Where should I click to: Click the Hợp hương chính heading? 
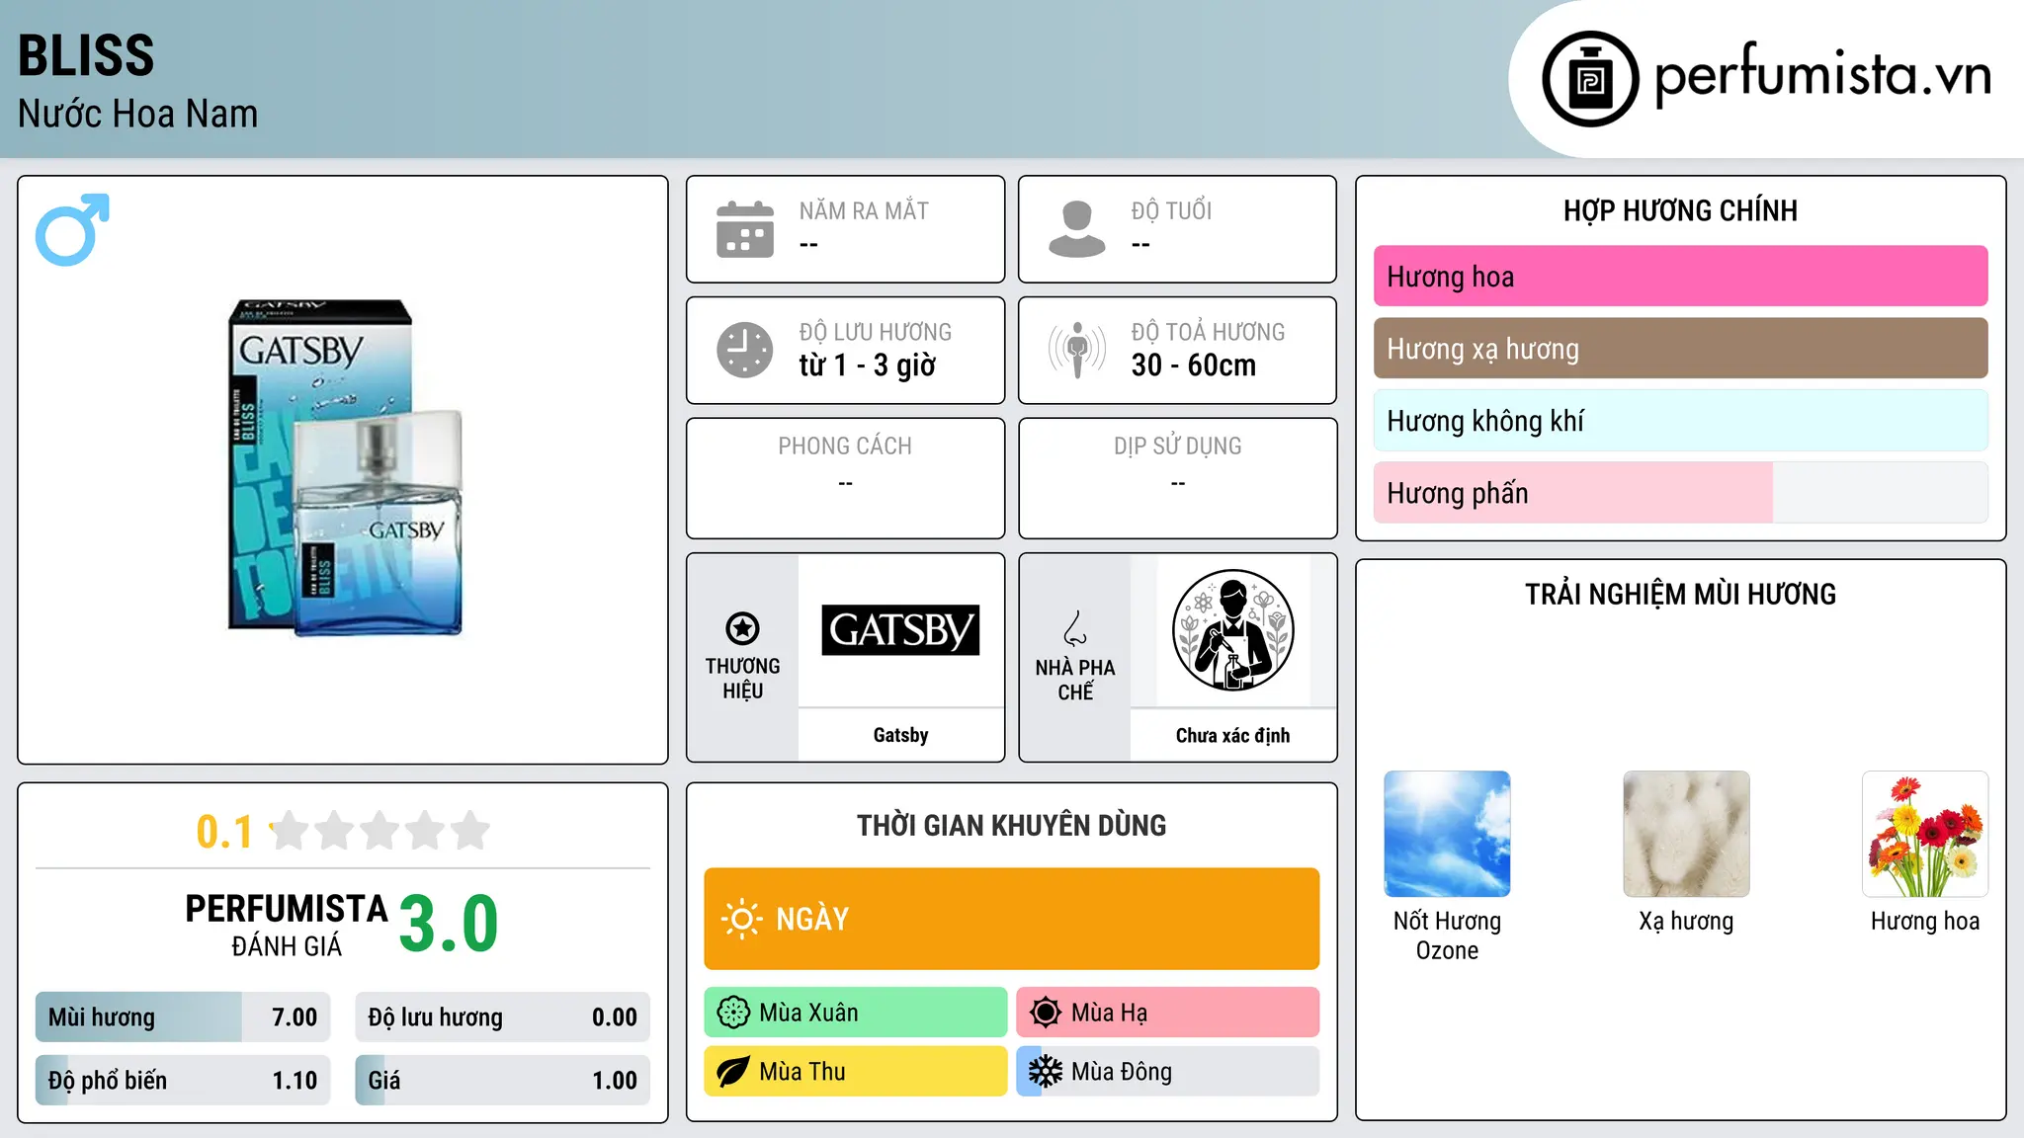1680,210
